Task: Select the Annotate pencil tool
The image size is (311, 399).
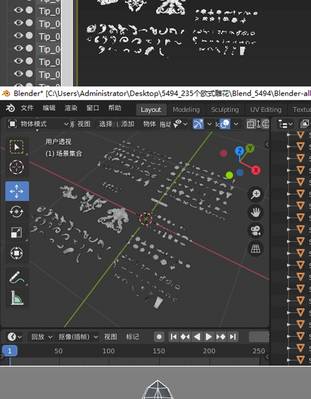Action: tap(17, 277)
